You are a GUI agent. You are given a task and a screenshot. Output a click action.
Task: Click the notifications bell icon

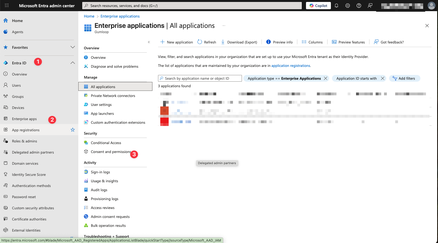(x=336, y=6)
